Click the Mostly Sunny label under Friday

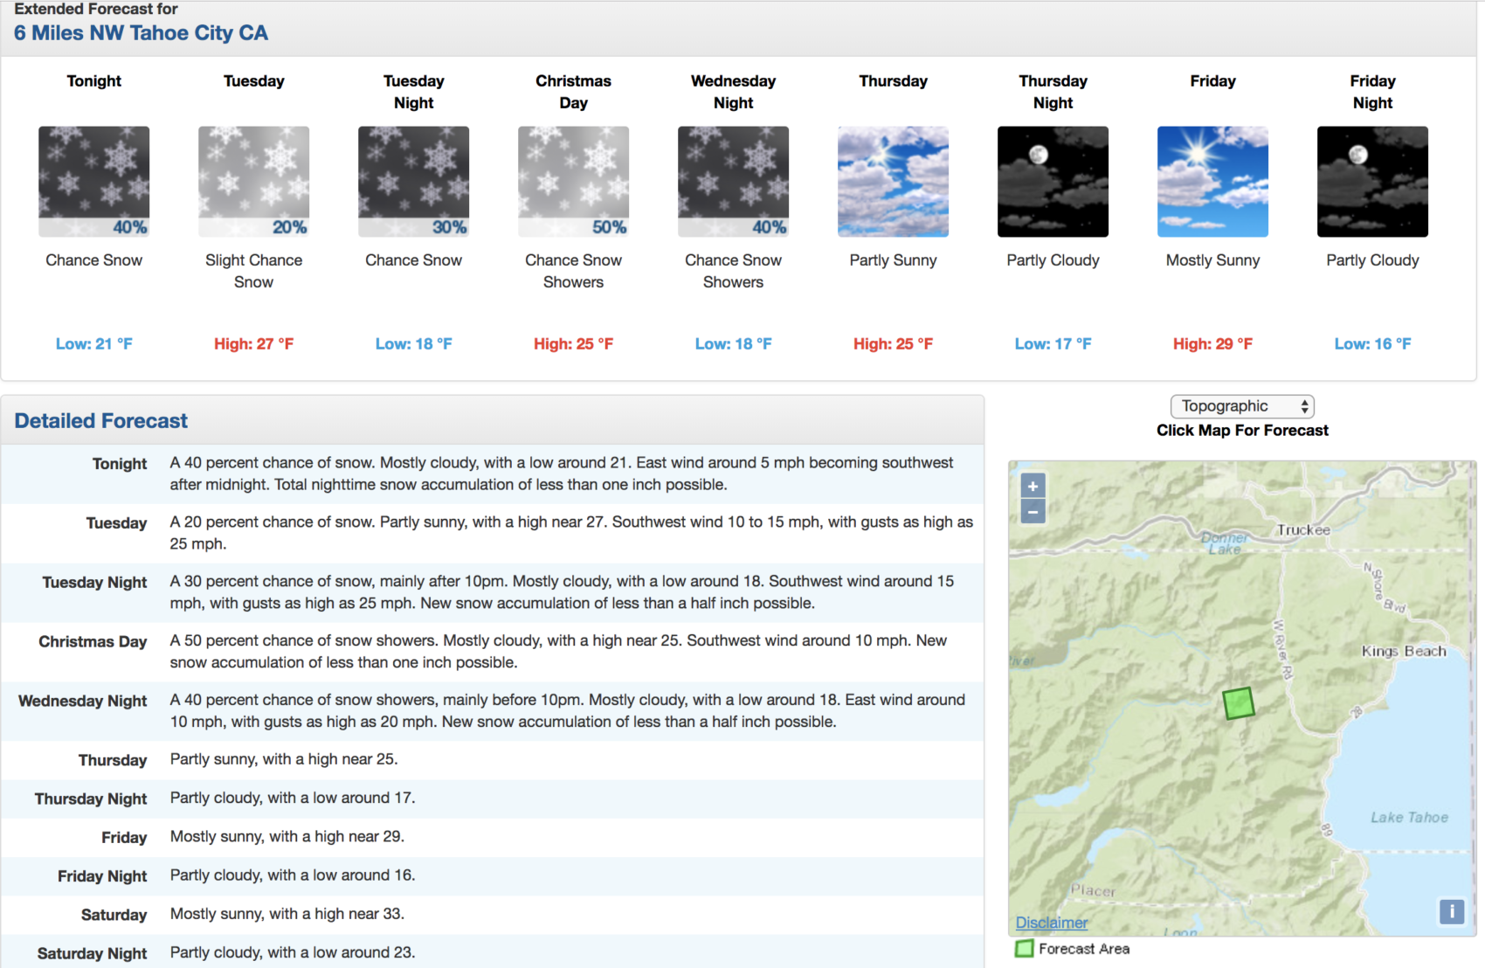(1212, 260)
